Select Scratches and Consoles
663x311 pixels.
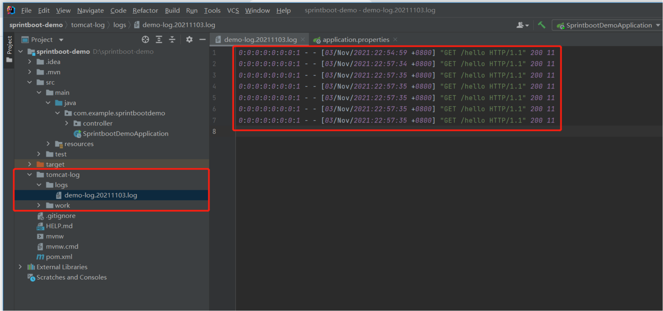(71, 278)
